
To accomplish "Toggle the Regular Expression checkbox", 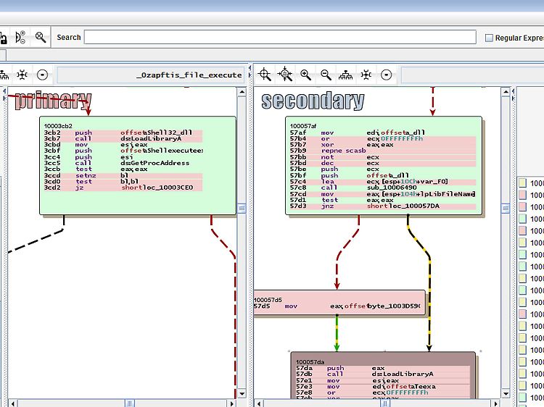I will [489, 38].
